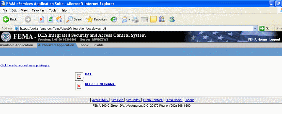
Task: Click the Internet Explorer title bar icon
Action: [x=3, y=4]
